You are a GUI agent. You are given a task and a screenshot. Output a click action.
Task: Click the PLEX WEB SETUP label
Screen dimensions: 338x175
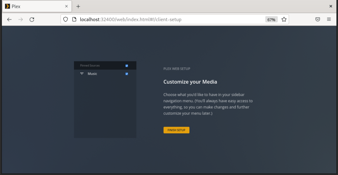(x=177, y=69)
